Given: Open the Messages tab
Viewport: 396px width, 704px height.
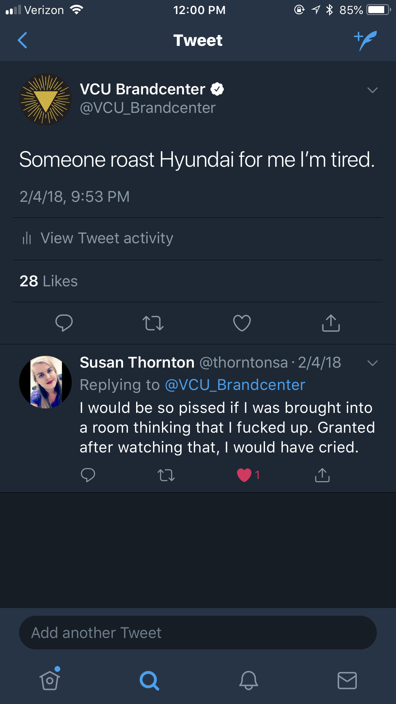Looking at the screenshot, I should coord(347,680).
